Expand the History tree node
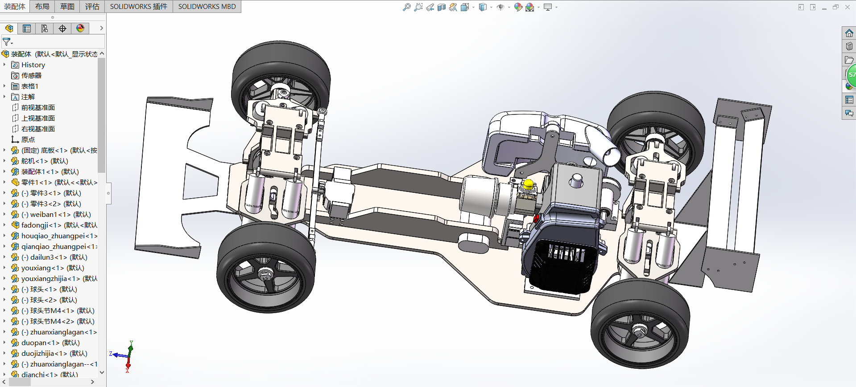The width and height of the screenshot is (856, 387). (x=4, y=65)
